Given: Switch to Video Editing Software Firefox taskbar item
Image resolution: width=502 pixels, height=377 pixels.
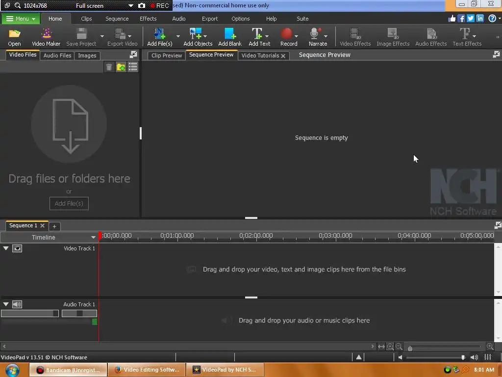Looking at the screenshot, I should pyautogui.click(x=147, y=370).
